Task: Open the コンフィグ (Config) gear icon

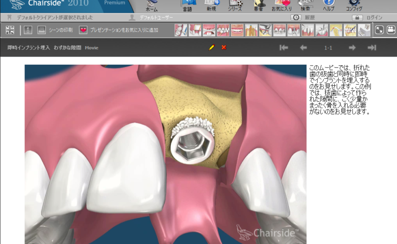Action: 354,6
